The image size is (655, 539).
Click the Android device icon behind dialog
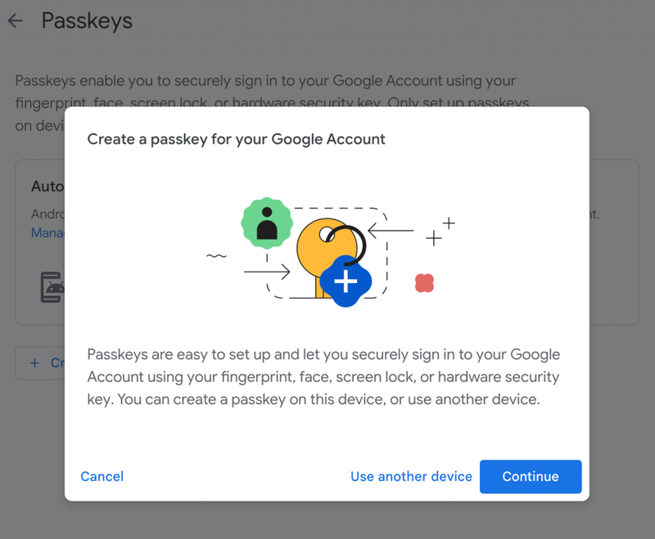point(52,287)
